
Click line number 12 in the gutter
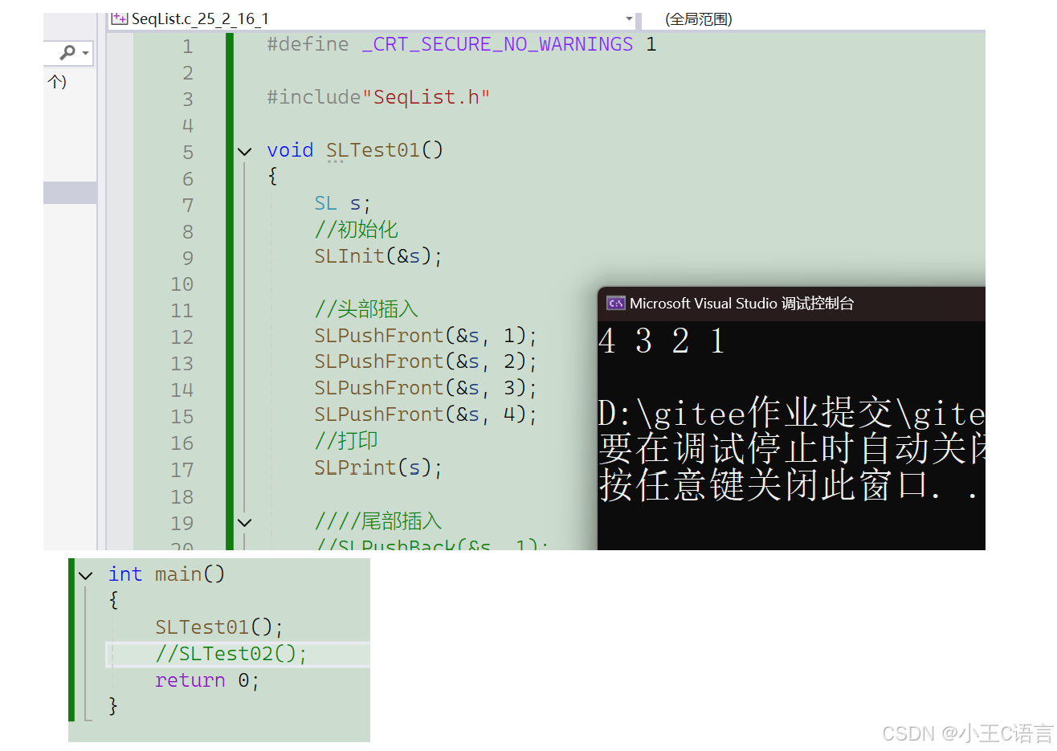pos(182,337)
